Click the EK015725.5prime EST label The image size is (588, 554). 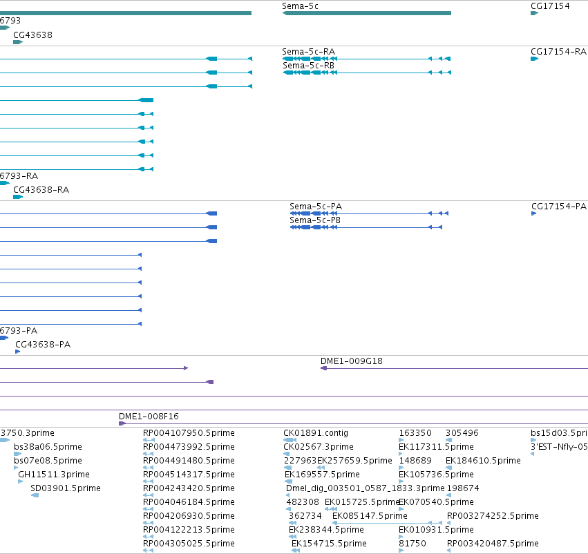click(x=362, y=502)
